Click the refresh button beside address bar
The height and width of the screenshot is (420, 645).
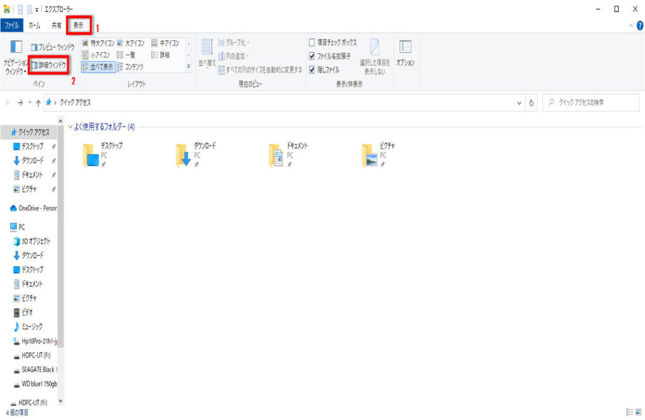[x=532, y=103]
